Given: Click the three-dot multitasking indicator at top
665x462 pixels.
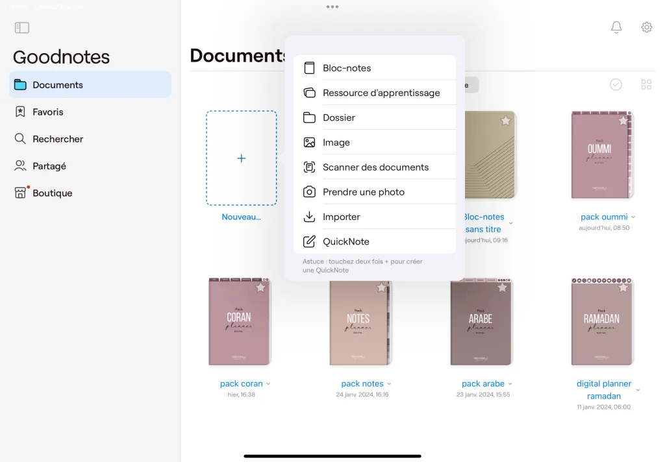Looking at the screenshot, I should (332, 6).
